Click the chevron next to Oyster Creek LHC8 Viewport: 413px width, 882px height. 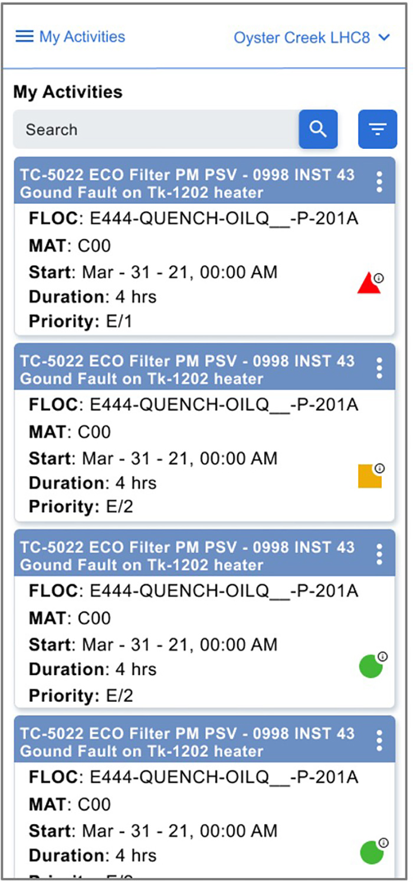384,38
